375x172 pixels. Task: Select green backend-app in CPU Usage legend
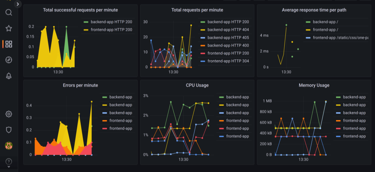click(237, 97)
